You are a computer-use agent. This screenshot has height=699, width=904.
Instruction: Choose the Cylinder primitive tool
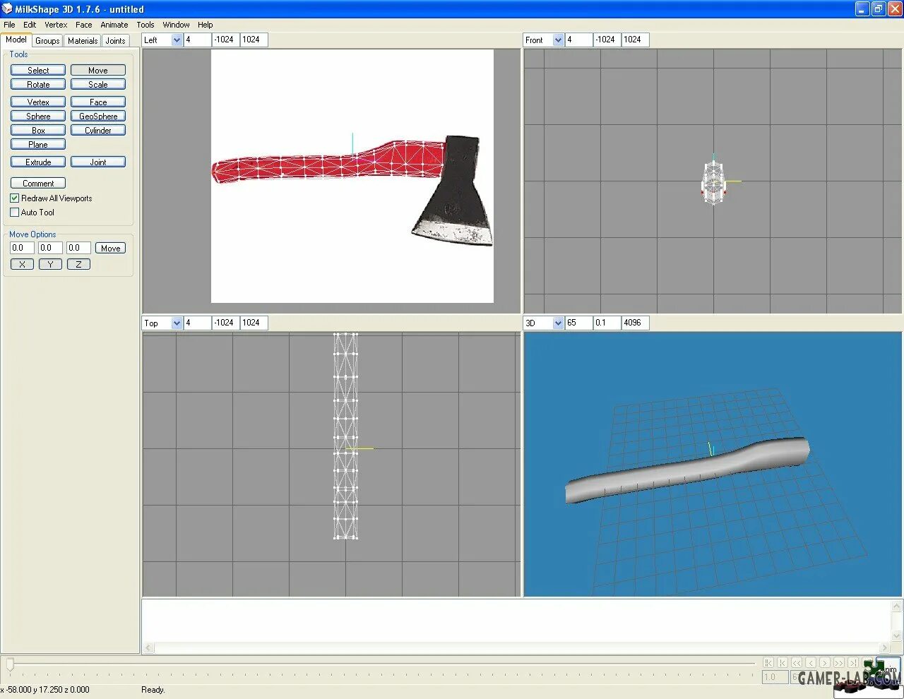pos(98,130)
